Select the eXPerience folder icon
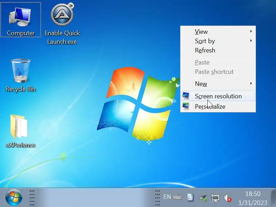276x207 pixels. (x=21, y=131)
